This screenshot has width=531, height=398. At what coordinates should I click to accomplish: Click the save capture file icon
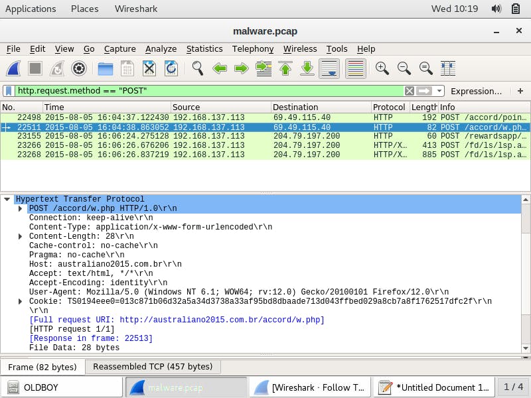(x=127, y=69)
